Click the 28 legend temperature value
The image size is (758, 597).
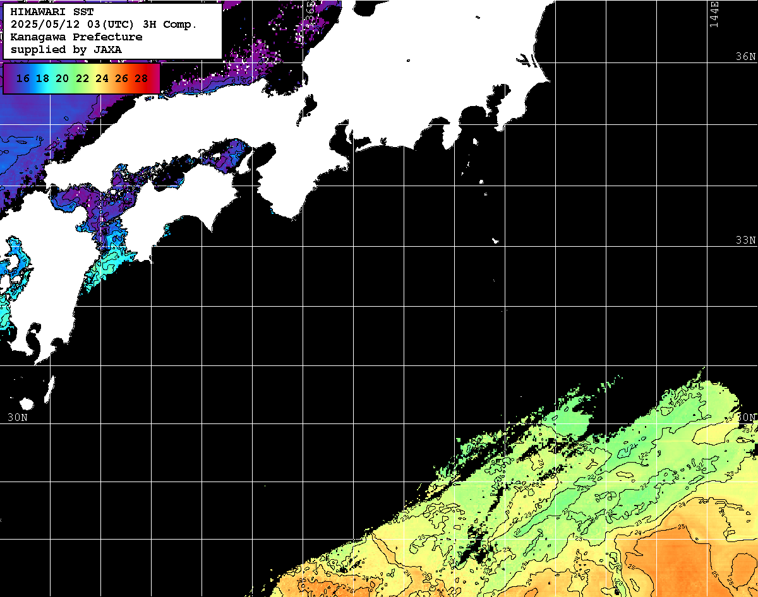tap(141, 79)
